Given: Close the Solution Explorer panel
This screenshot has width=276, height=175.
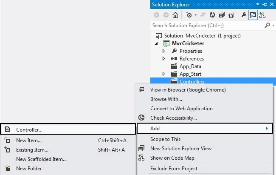Looking at the screenshot, I should (272, 4).
